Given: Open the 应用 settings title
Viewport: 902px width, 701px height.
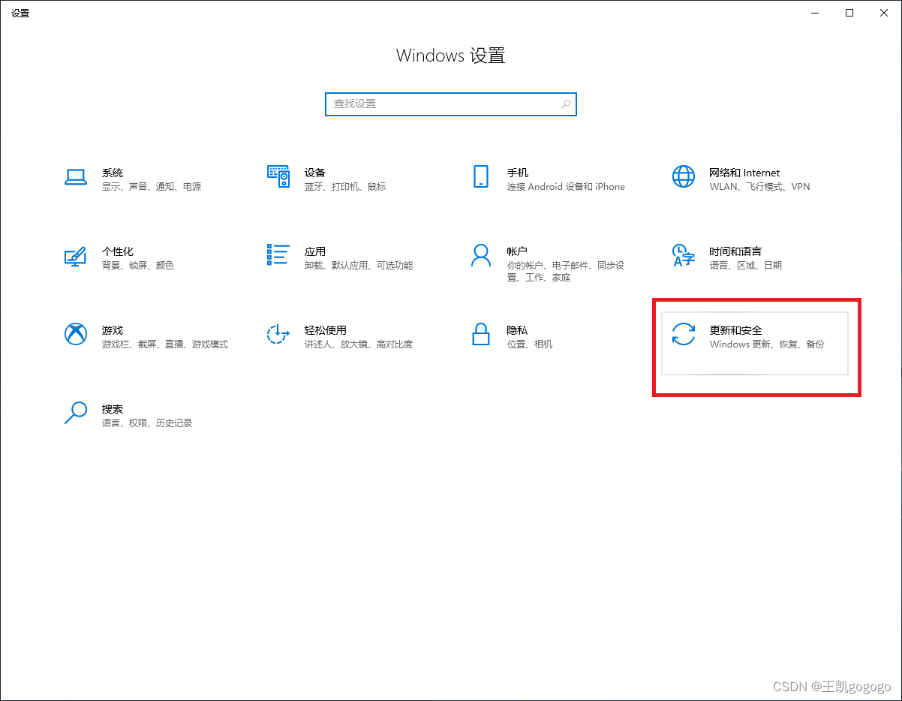Looking at the screenshot, I should coord(315,251).
